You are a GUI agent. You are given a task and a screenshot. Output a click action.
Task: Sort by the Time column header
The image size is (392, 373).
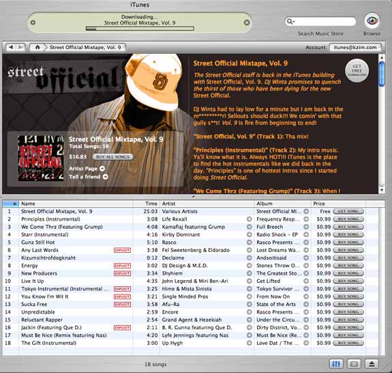[147, 204]
